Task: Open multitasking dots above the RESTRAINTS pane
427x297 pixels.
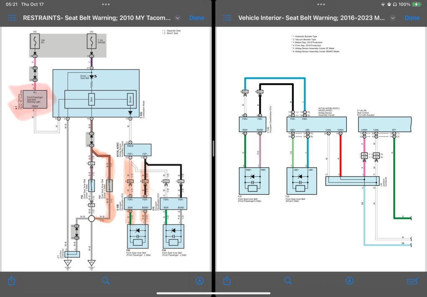Action: pyautogui.click(x=106, y=4)
